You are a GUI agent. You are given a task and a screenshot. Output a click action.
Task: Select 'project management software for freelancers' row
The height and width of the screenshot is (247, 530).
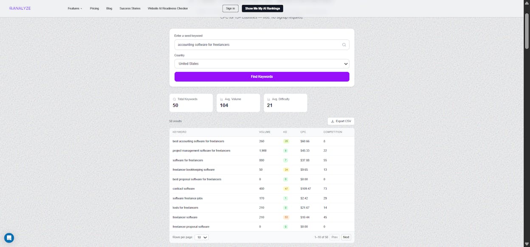tap(262, 150)
